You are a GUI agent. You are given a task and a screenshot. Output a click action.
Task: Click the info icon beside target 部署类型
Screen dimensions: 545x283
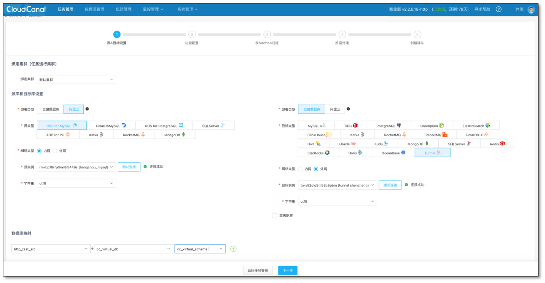(348, 109)
